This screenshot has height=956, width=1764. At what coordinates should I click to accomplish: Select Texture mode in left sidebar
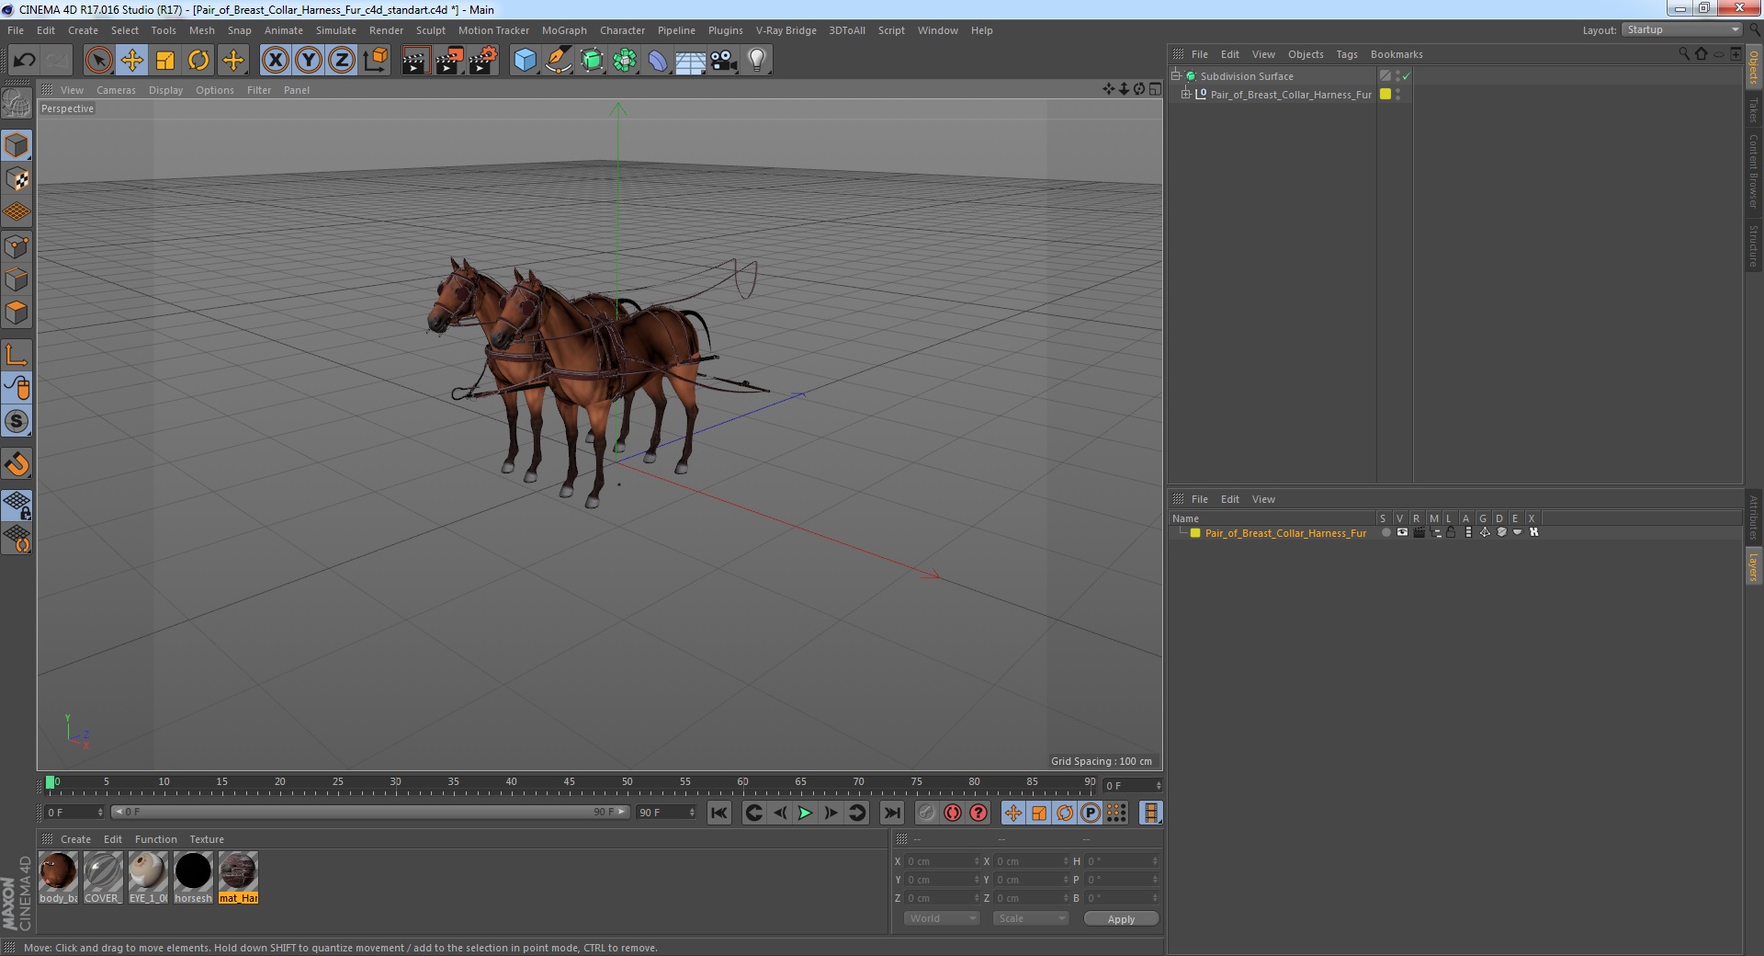click(17, 179)
